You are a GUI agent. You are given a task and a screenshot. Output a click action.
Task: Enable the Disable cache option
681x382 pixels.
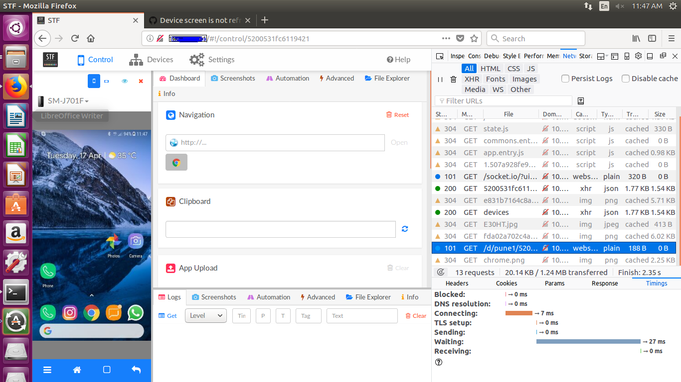point(625,79)
